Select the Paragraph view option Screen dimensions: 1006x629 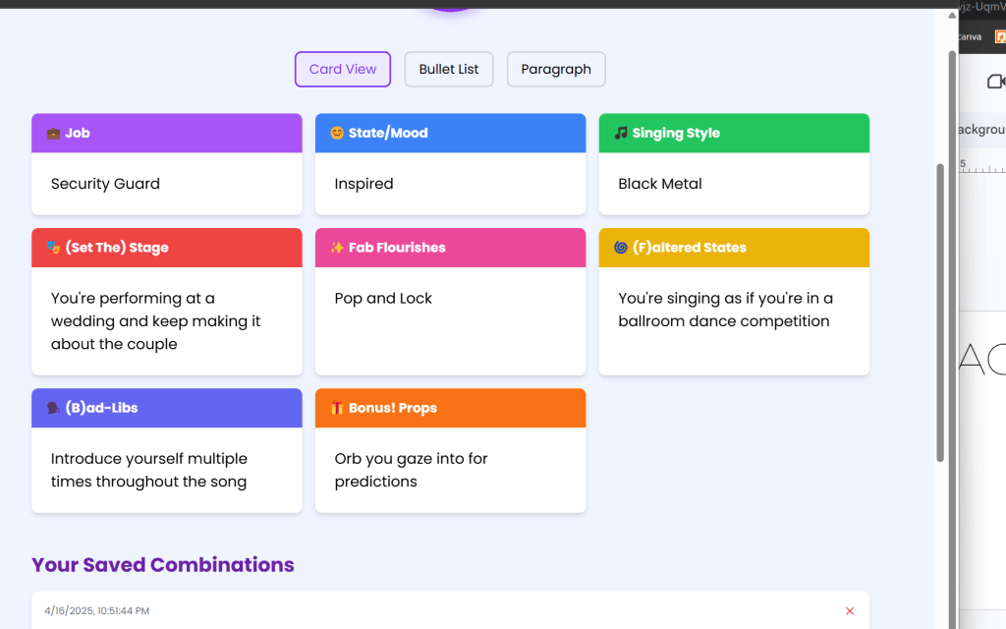point(556,70)
